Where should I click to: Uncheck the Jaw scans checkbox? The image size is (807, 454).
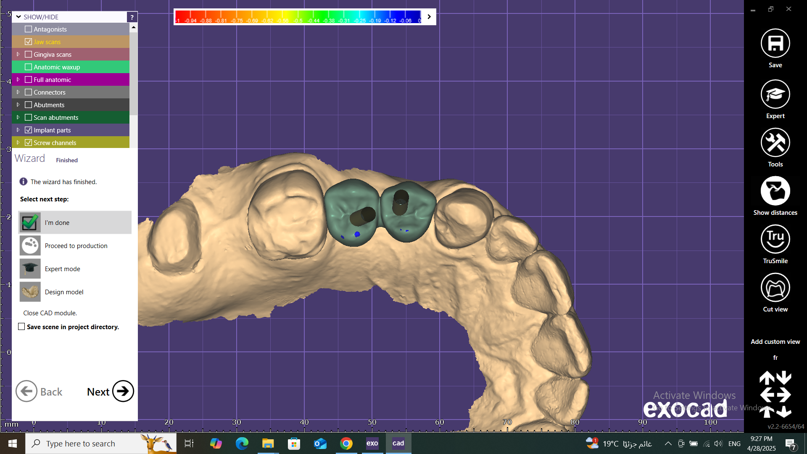29,42
